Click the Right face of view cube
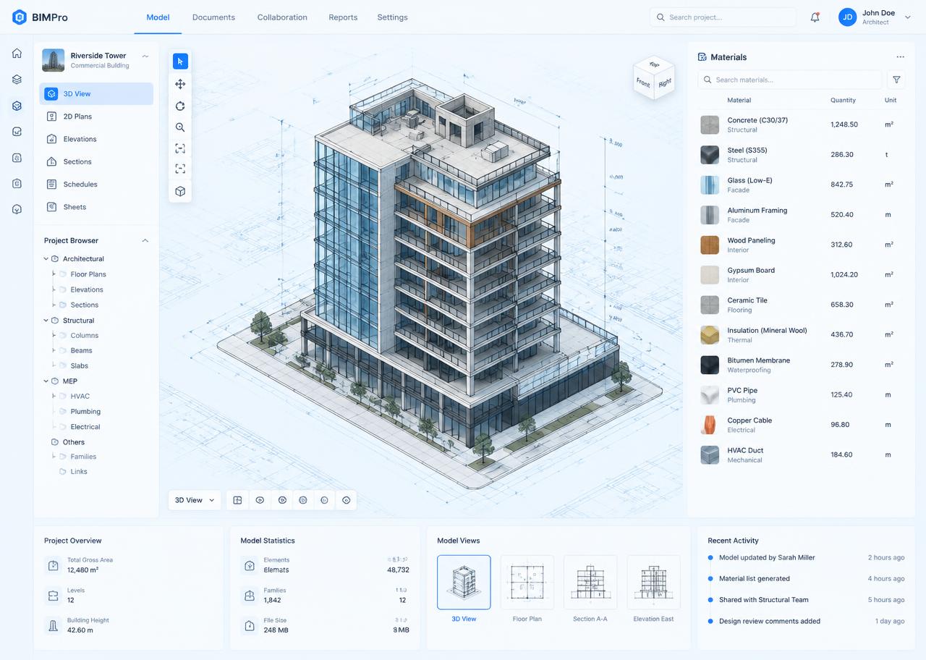 (665, 82)
